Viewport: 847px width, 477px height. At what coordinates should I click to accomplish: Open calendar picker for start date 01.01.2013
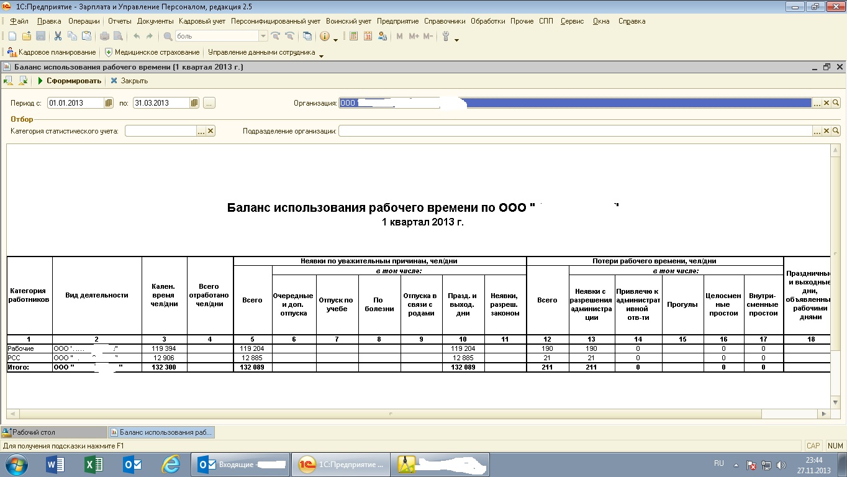click(x=109, y=103)
